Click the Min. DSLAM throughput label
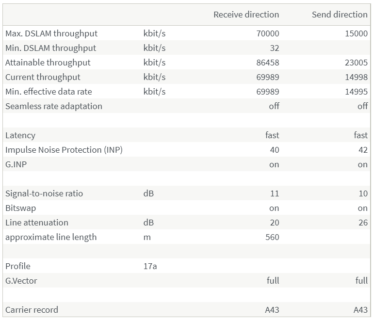The height and width of the screenshot is (320, 374). click(50, 48)
